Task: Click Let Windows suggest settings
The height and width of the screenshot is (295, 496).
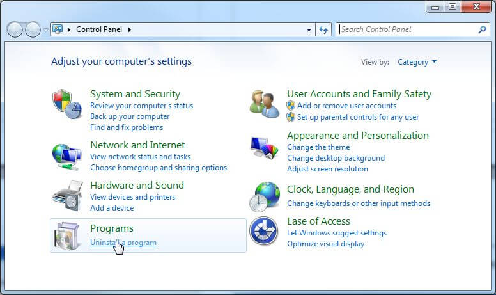Action: pos(337,233)
